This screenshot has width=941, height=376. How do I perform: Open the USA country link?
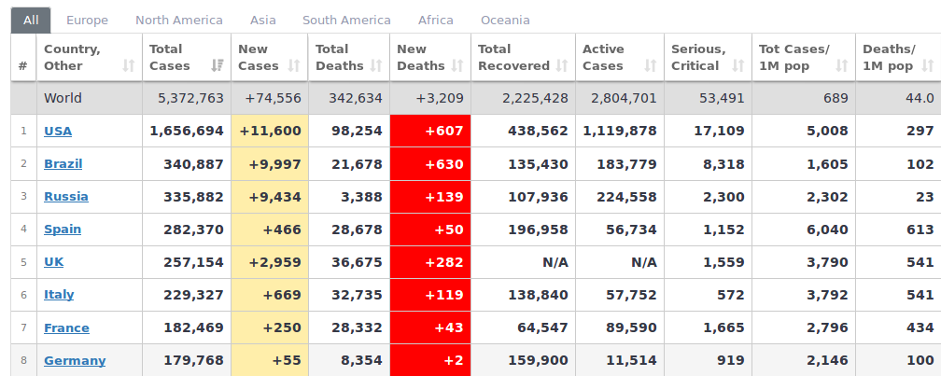coord(58,132)
